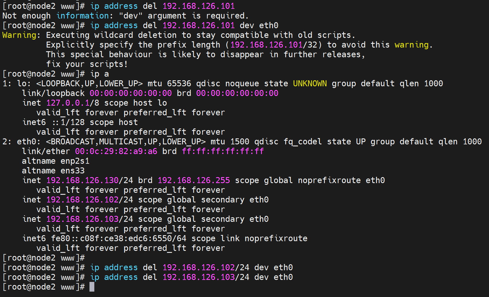The image size is (489, 297).
Task: Click the ff:ff:ff:ff:ff:ff broadcast MAC
Action: click(223, 151)
